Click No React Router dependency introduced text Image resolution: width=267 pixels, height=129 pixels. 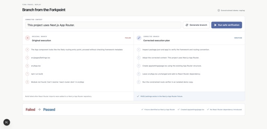click(x=226, y=110)
